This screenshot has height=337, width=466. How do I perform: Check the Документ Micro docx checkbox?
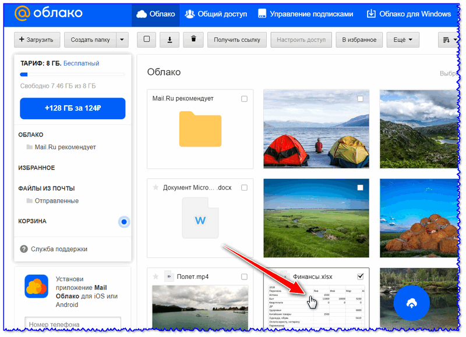pyautogui.click(x=244, y=188)
